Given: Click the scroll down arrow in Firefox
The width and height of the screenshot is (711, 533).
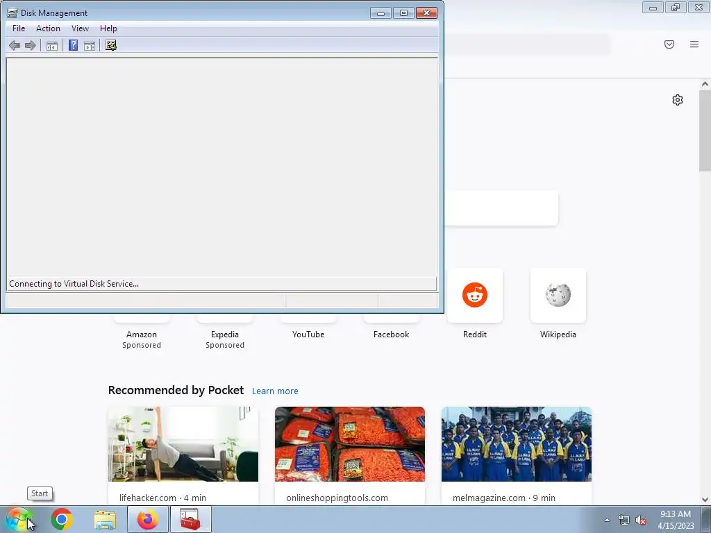Looking at the screenshot, I should (705, 500).
